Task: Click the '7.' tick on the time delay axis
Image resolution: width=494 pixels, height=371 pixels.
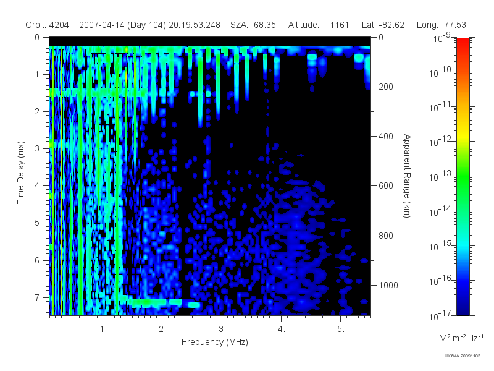Action: (x=38, y=297)
